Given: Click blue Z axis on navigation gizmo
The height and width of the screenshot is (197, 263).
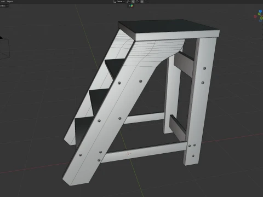Looking at the screenshot, I should tap(260, 11).
